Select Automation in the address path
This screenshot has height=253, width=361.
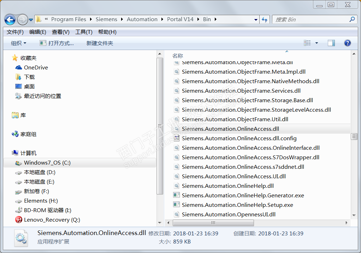(142, 19)
